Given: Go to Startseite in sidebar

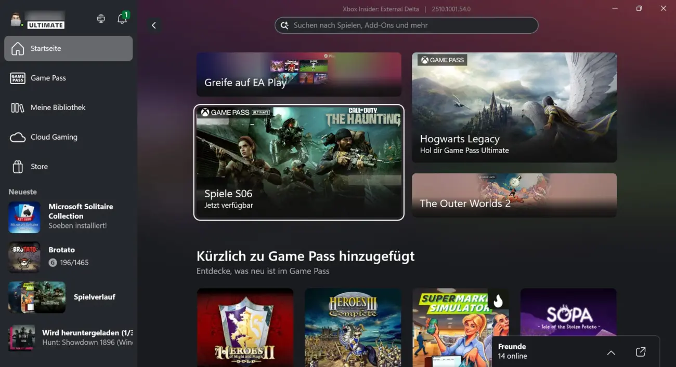Looking at the screenshot, I should (68, 48).
